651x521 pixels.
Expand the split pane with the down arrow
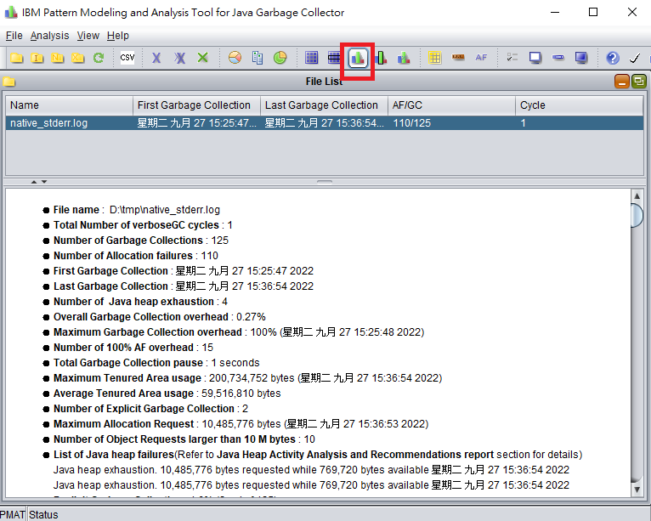[44, 182]
